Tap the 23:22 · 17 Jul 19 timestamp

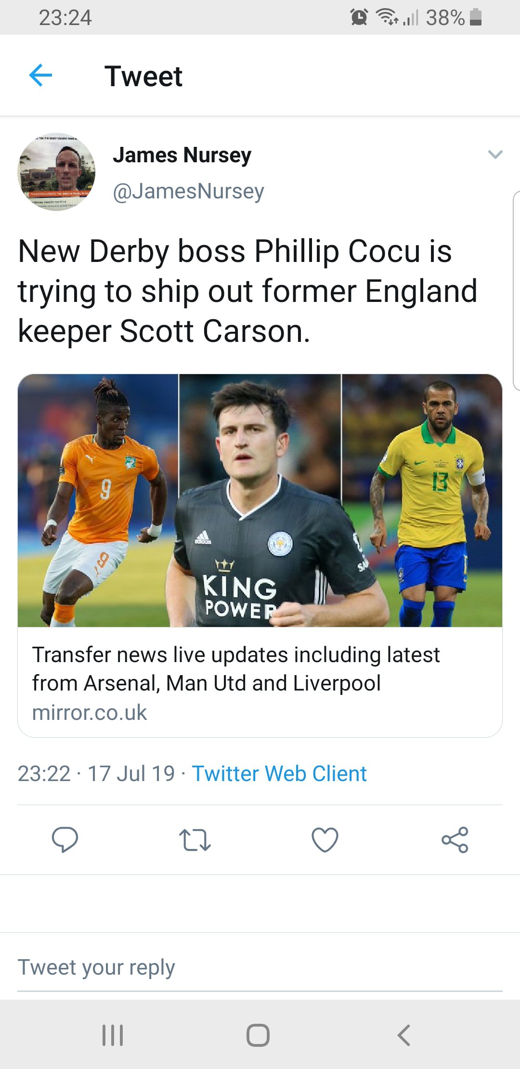click(96, 774)
